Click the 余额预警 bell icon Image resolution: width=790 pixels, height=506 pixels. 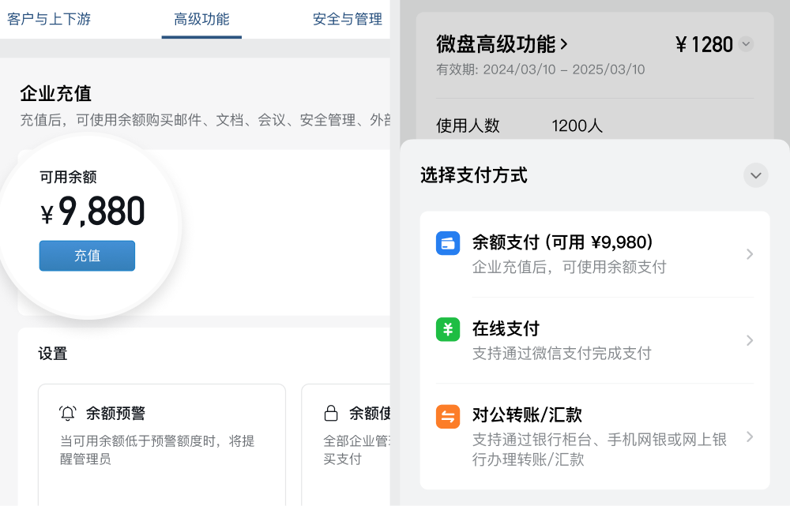67,414
